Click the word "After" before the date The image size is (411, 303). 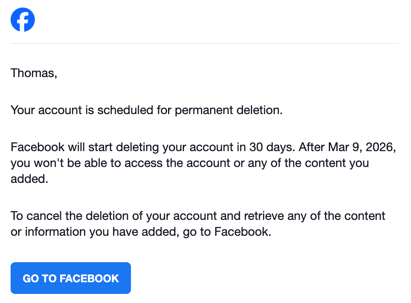point(312,147)
